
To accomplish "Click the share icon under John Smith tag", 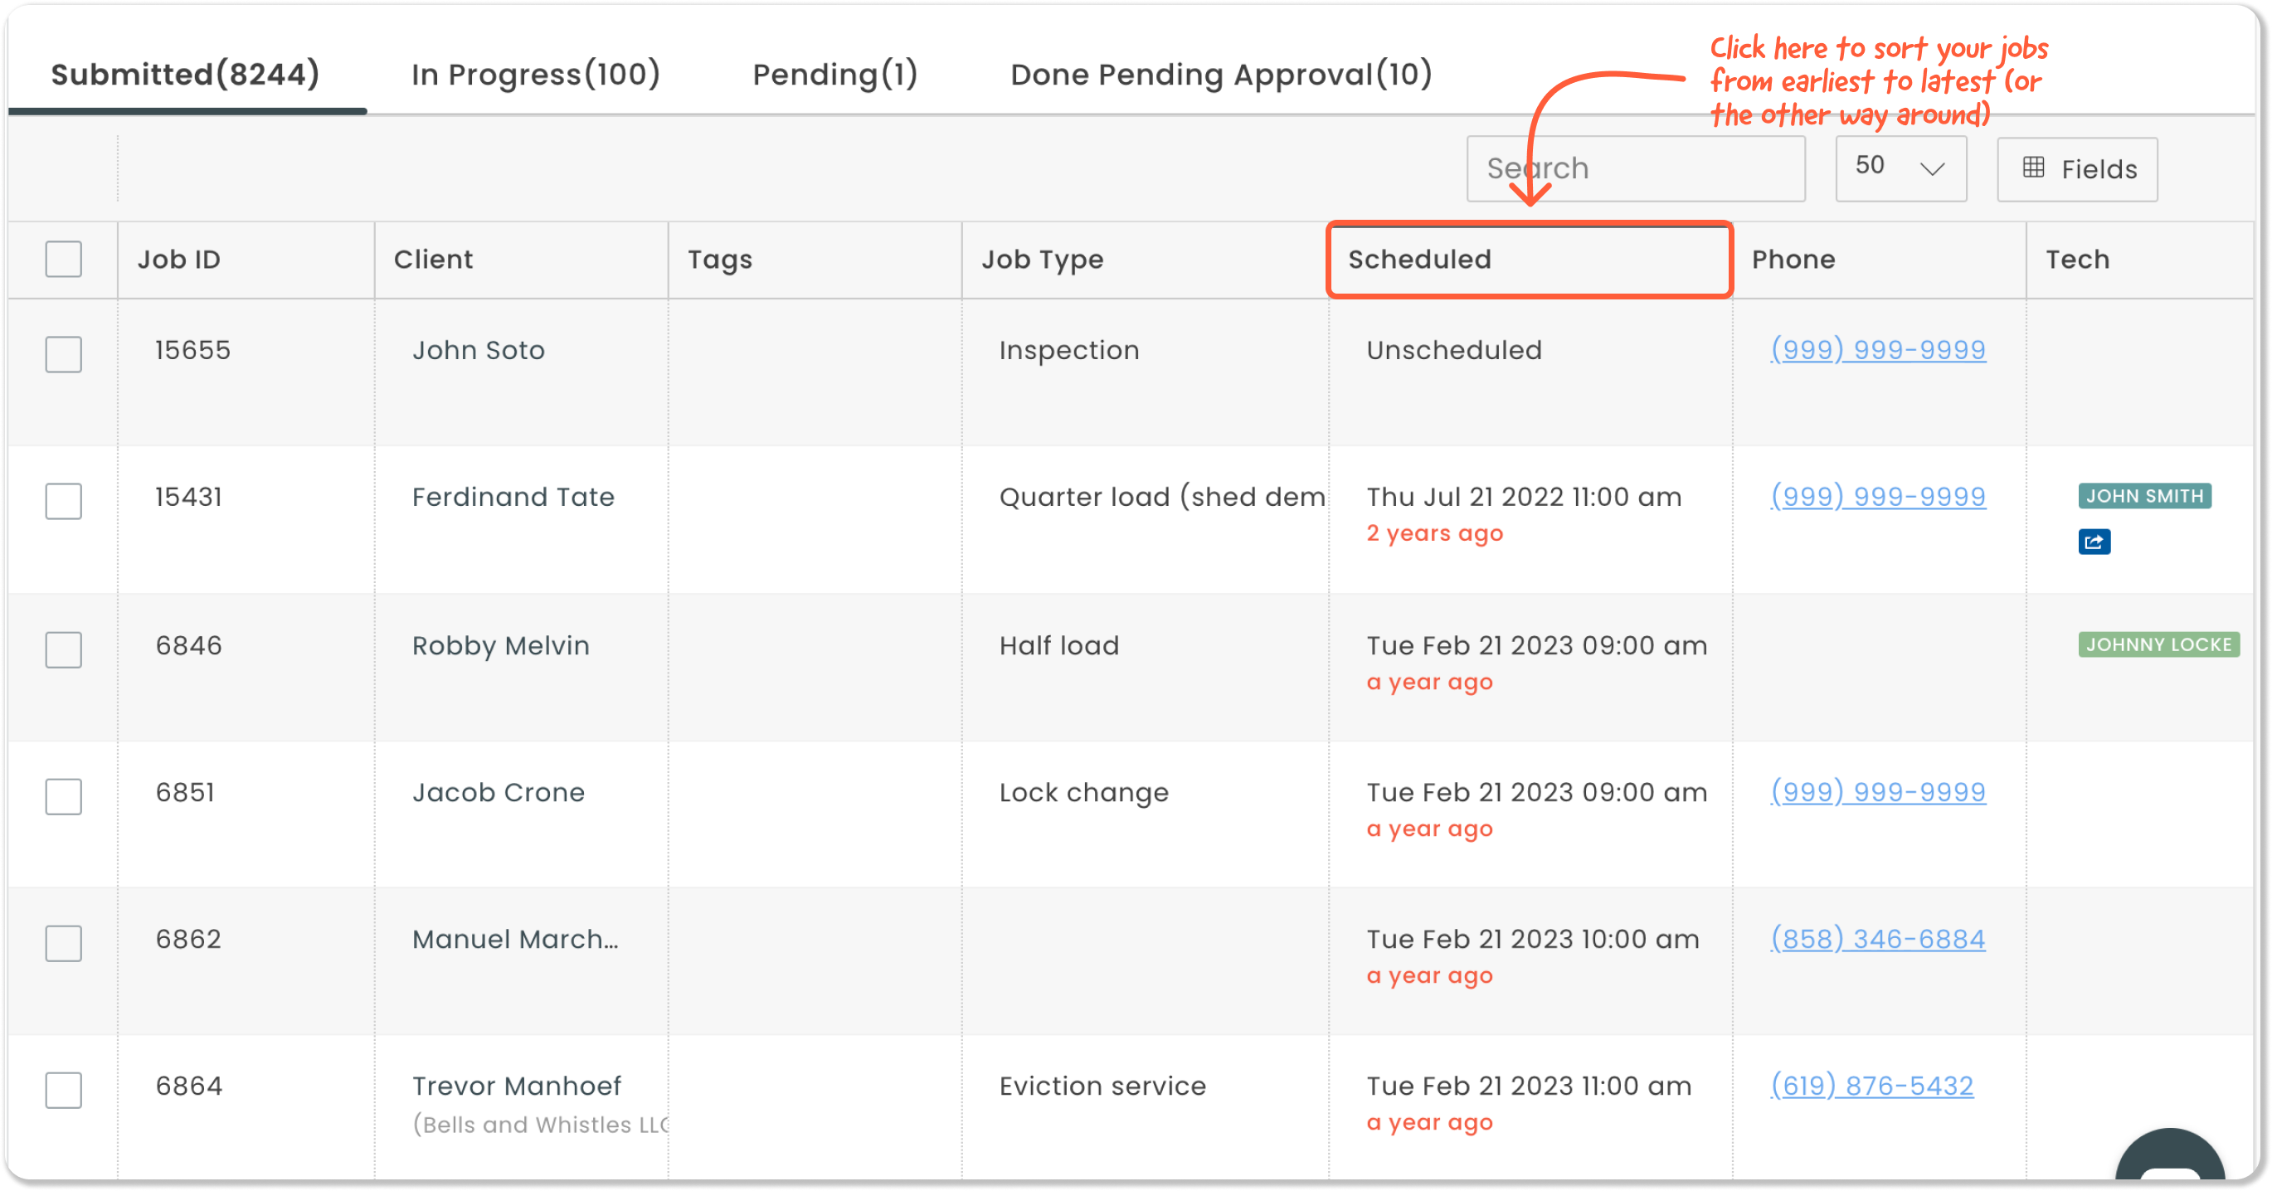I will (x=2094, y=542).
